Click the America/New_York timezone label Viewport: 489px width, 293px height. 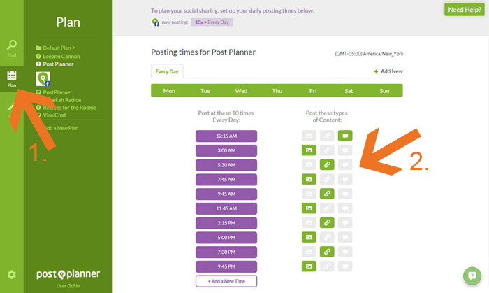370,54
